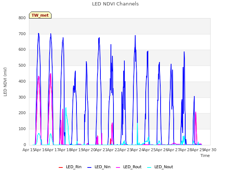Click the 300 y-axis tick label
Image resolution: width=232 pixels, height=174 pixels.
[22, 98]
